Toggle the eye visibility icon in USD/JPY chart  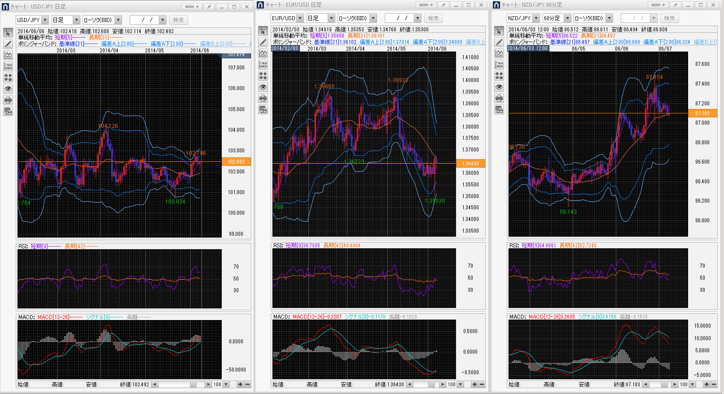pyautogui.click(x=8, y=89)
